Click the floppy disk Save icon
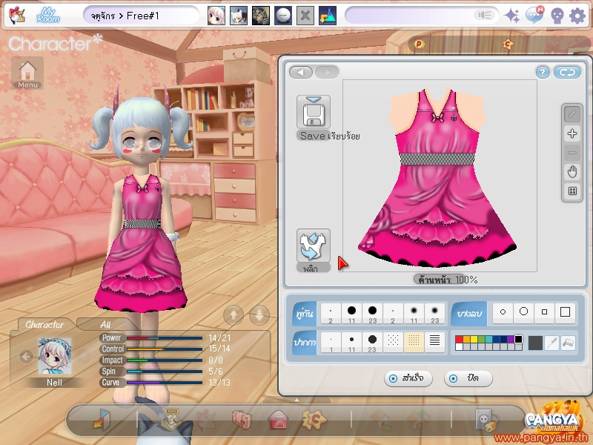 click(313, 112)
